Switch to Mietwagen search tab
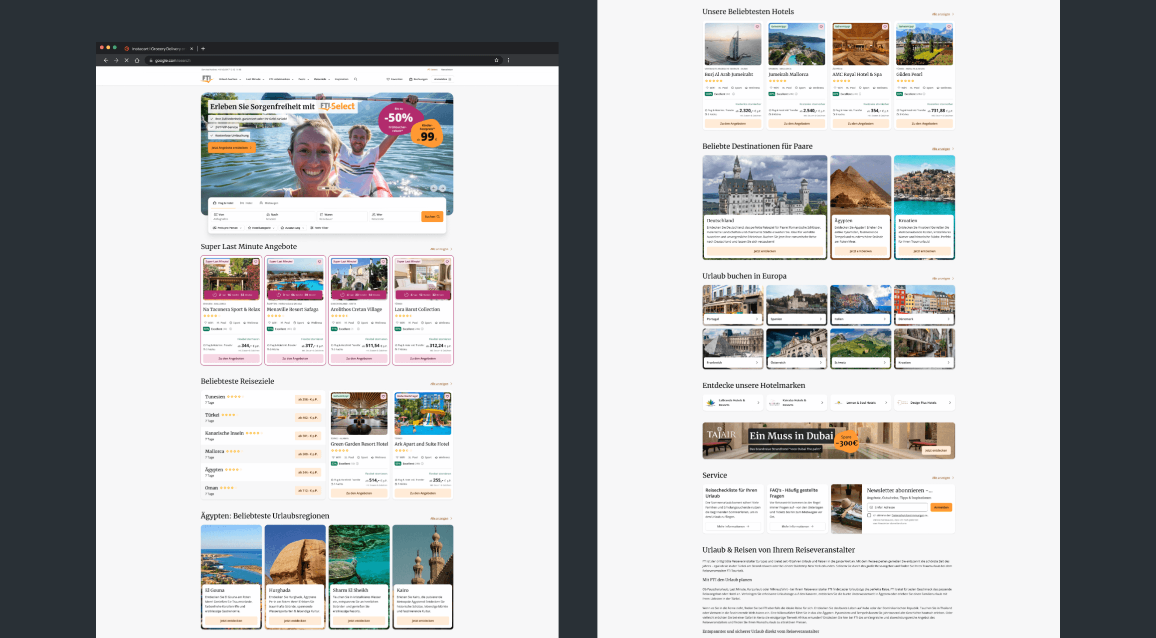The image size is (1156, 638). [269, 203]
